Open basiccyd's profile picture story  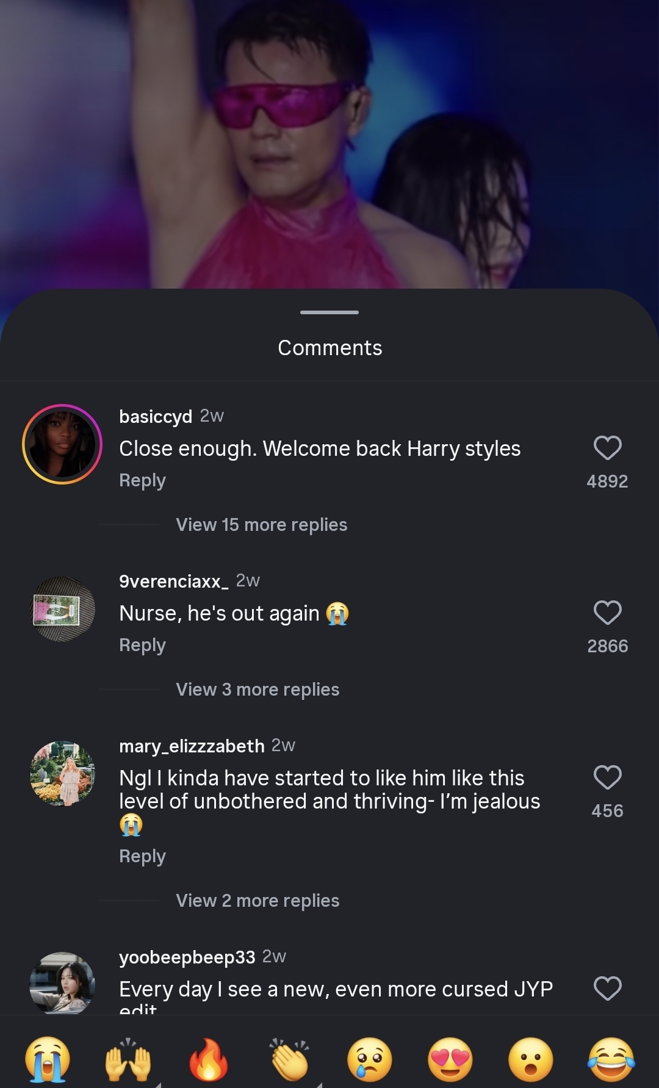[62, 444]
